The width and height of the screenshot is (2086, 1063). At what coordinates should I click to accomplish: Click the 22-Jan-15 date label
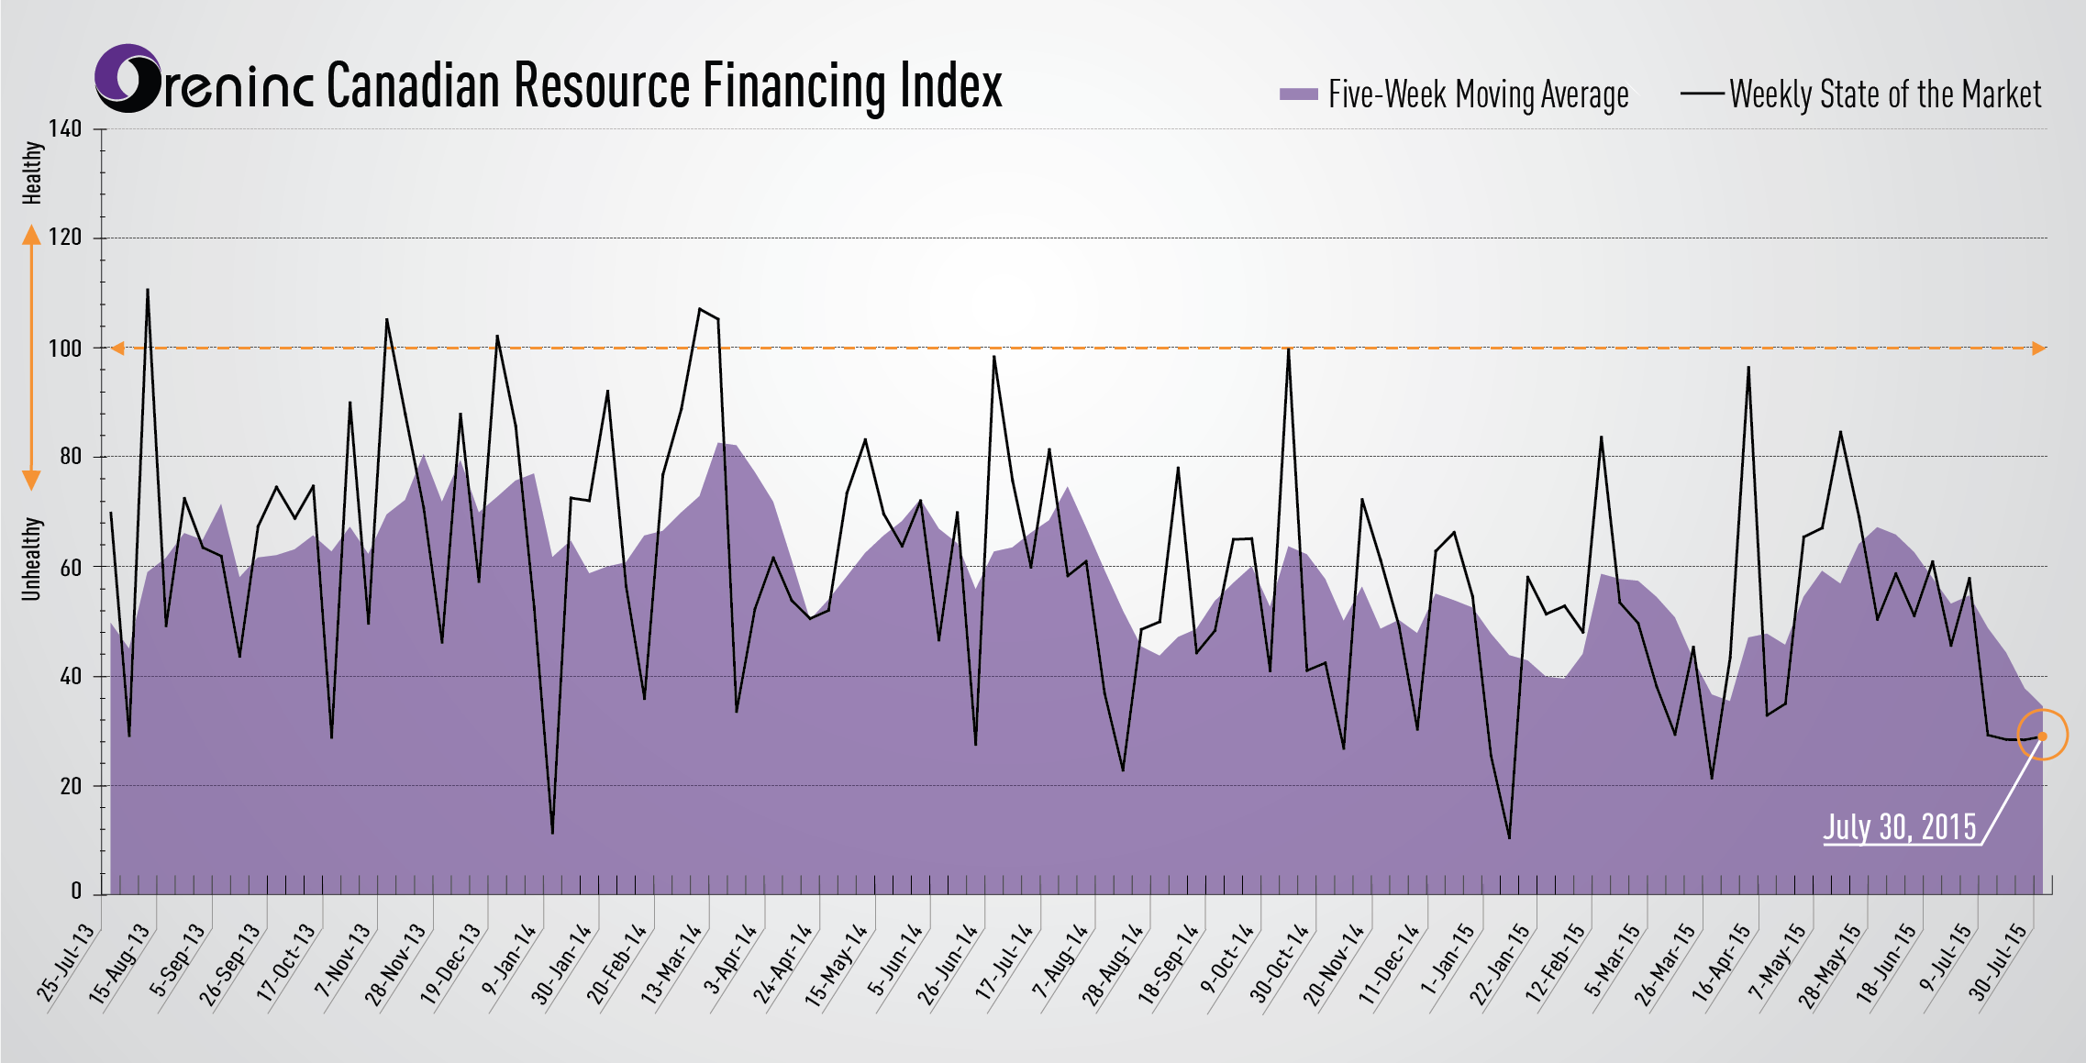click(1502, 962)
